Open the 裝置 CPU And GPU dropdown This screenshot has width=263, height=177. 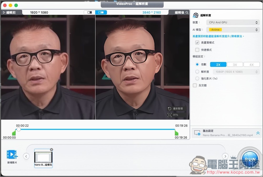tap(233, 22)
